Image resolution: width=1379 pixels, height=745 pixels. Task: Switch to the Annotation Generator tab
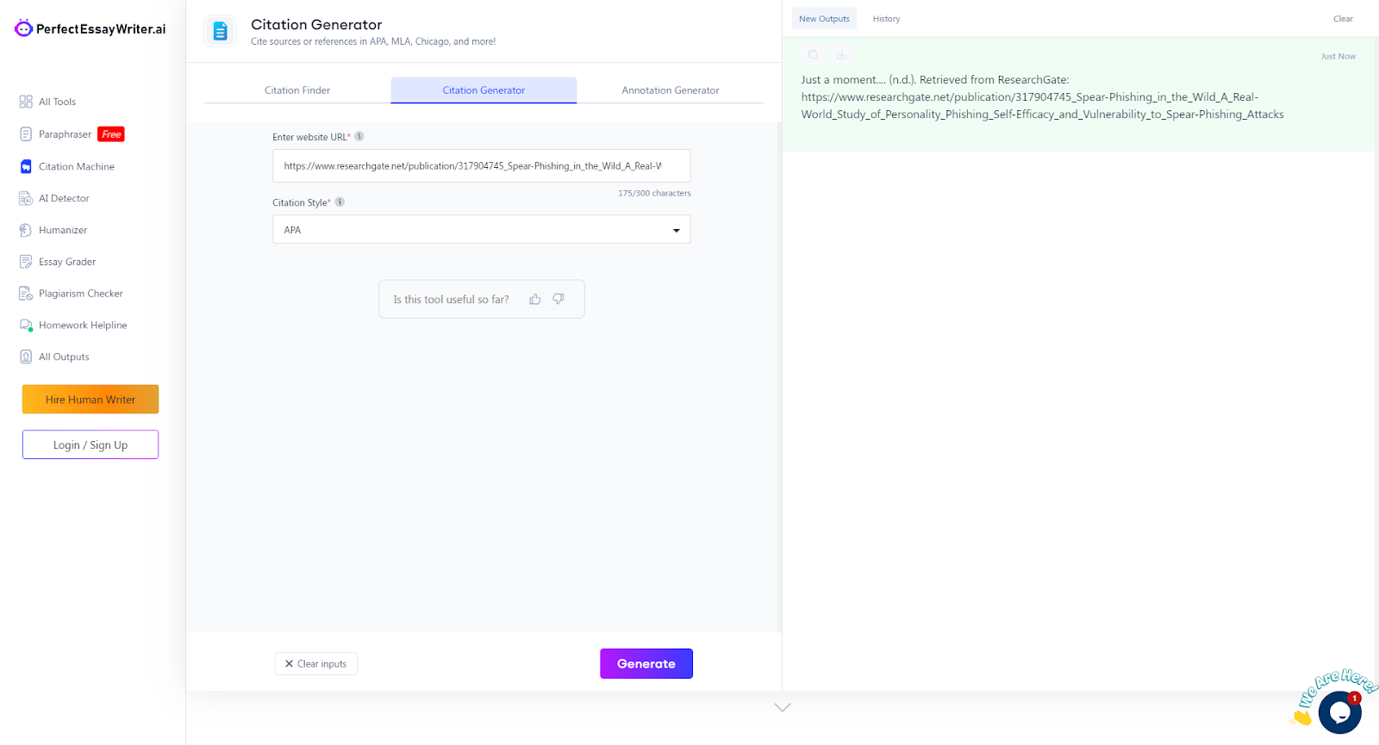(671, 90)
